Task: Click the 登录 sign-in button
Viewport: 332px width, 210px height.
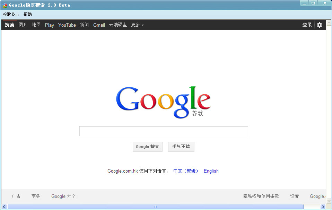Action: (x=307, y=25)
